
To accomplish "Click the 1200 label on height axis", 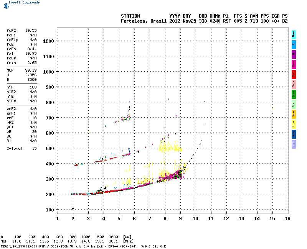I will 48,41.
